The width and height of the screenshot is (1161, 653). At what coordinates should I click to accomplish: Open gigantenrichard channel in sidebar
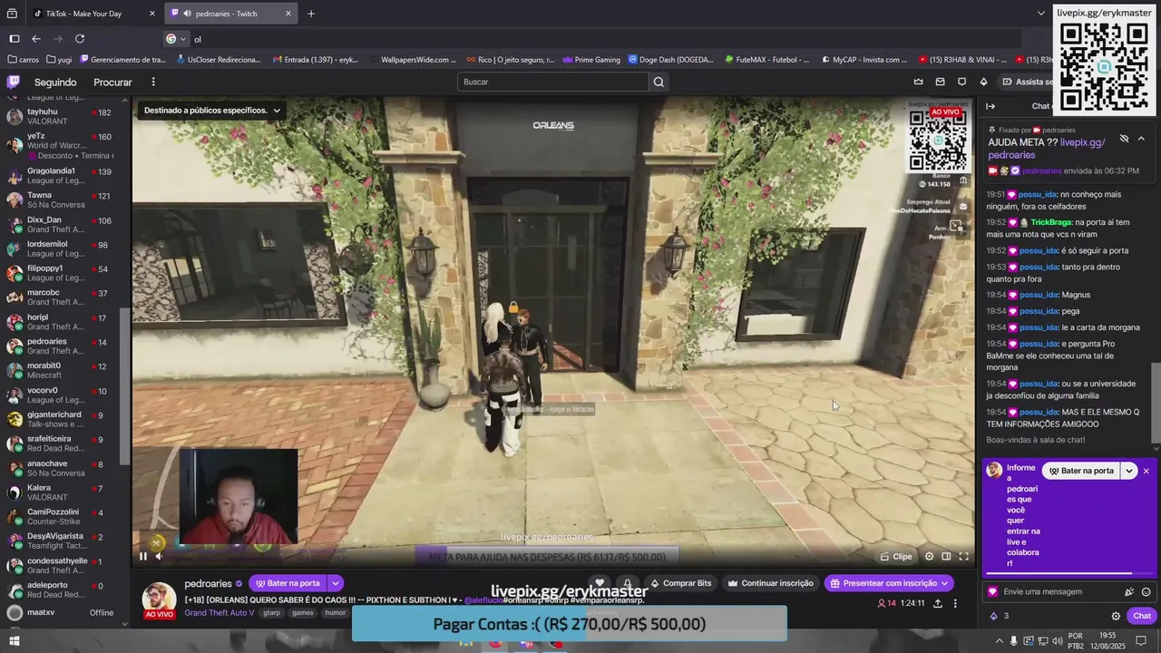pos(60,419)
